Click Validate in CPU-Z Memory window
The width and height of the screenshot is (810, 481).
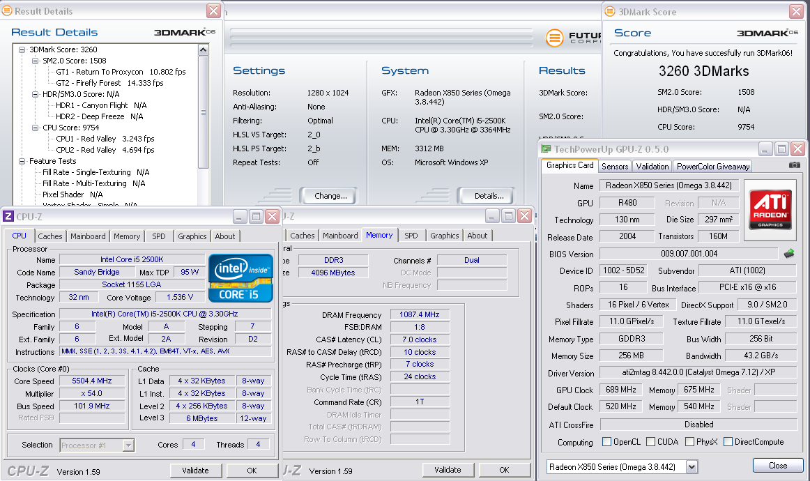tap(448, 470)
